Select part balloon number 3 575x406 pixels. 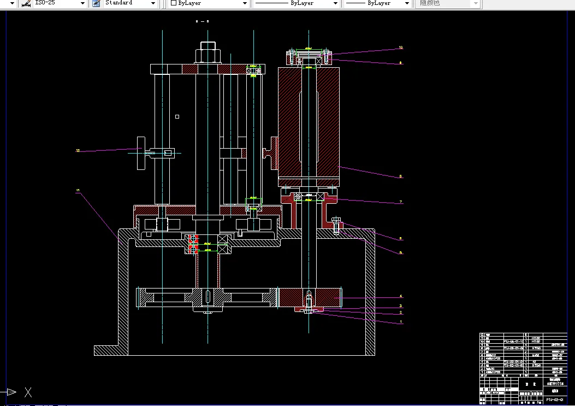click(400, 305)
